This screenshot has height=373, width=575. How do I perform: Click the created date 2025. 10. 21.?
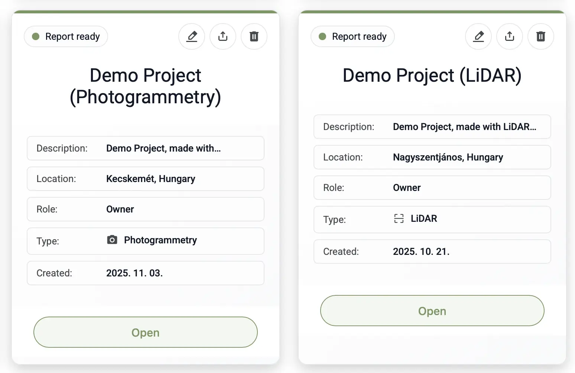(421, 252)
